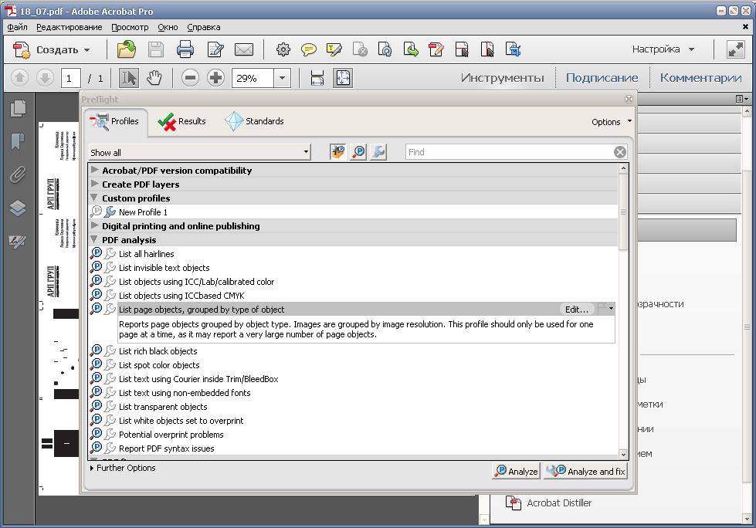Zoom in with the plus button
The image size is (756, 528).
pyautogui.click(x=215, y=78)
